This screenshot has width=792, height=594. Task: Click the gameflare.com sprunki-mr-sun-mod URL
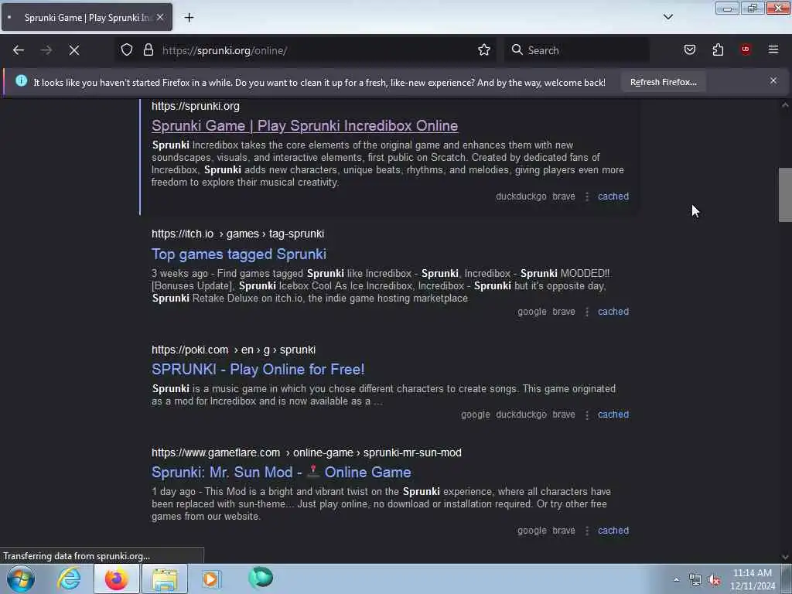[306, 452]
